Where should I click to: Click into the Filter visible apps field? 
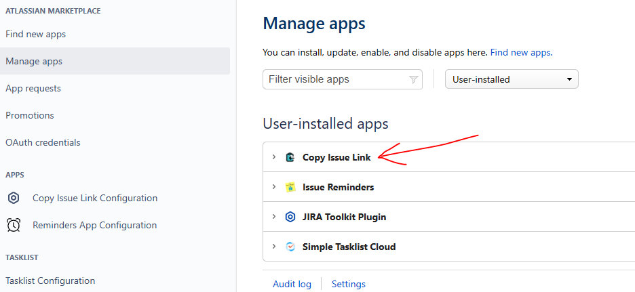pyautogui.click(x=343, y=79)
